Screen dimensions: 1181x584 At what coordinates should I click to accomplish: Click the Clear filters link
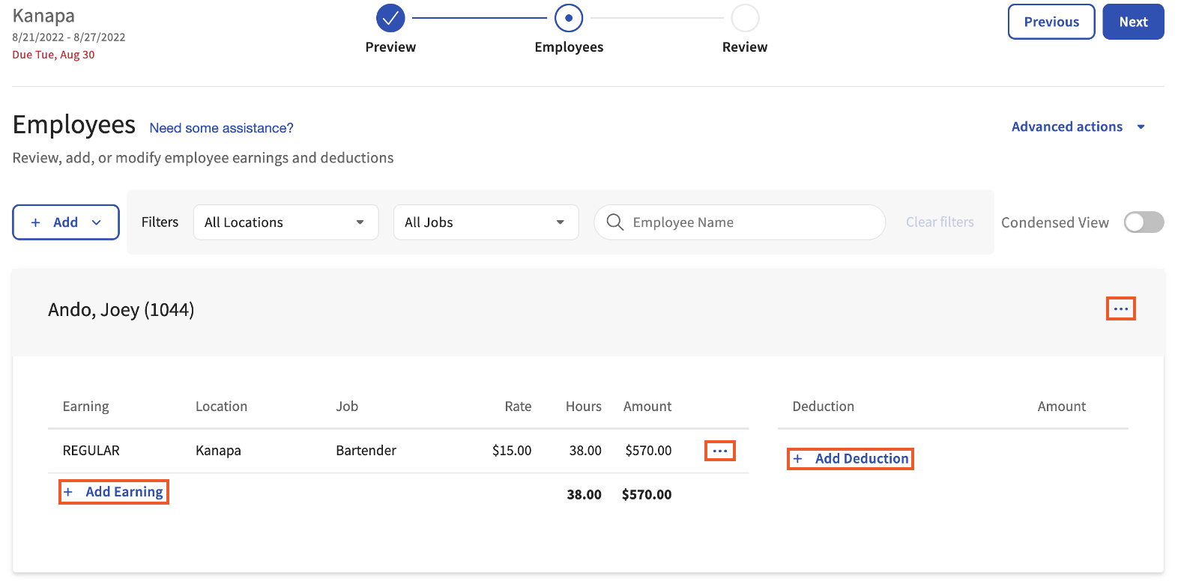tap(940, 222)
